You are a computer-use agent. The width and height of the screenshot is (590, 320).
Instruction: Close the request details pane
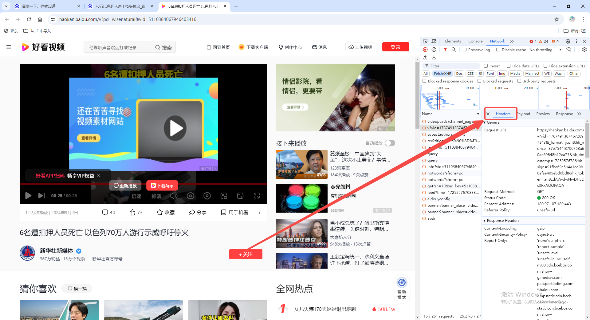(488, 114)
